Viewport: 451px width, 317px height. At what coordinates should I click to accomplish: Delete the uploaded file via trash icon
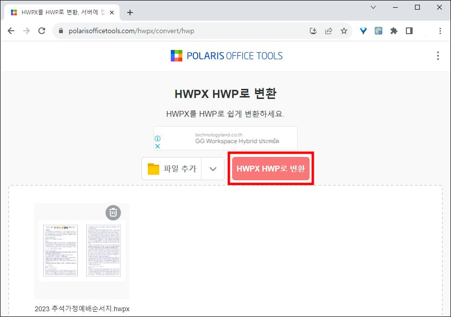click(x=113, y=212)
